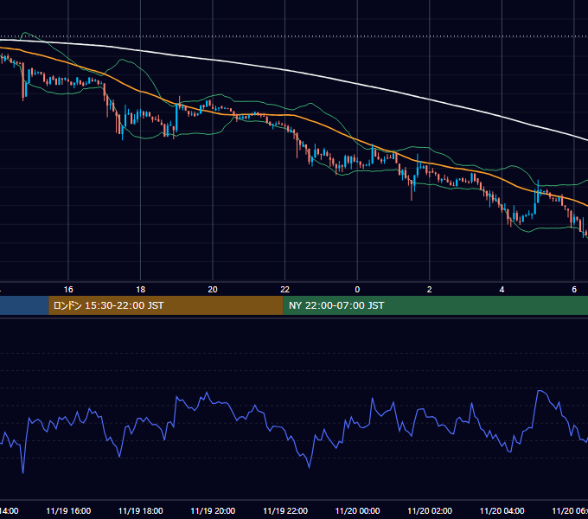Click the ロンドン 15:30-22:00 JST session bar
The height and width of the screenshot is (519, 588).
click(x=166, y=305)
